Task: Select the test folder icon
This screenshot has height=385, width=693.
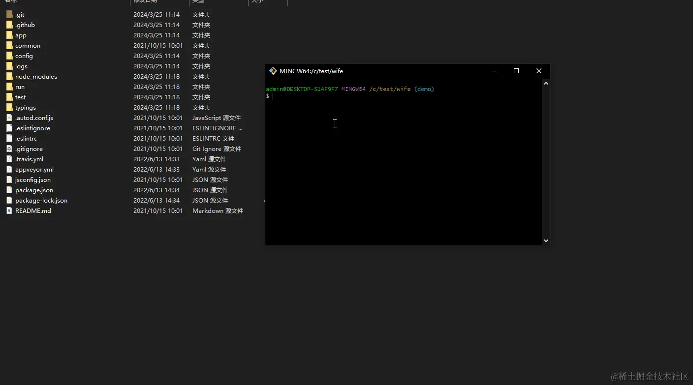Action: click(x=9, y=97)
